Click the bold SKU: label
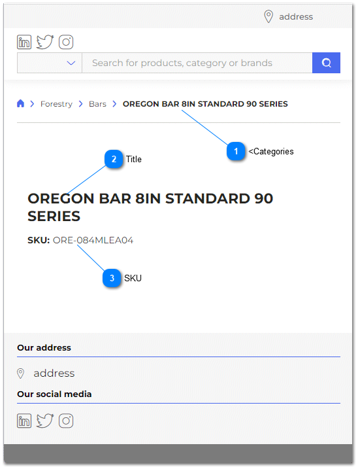Viewport: 358px width, 469px height. click(39, 240)
